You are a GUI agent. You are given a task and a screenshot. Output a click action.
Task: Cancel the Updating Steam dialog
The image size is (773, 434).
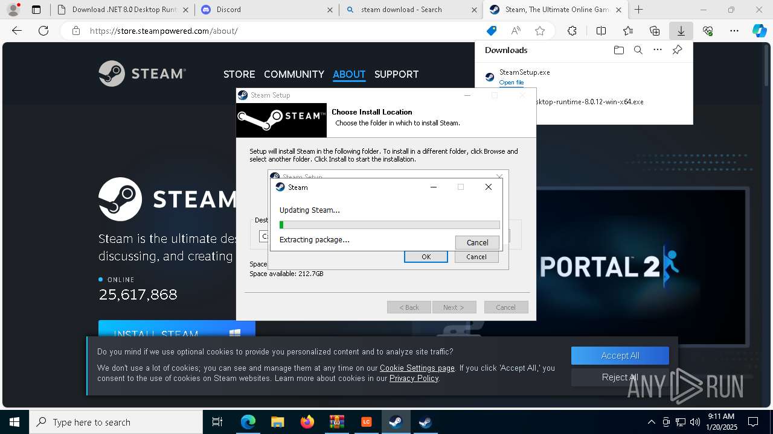477,242
